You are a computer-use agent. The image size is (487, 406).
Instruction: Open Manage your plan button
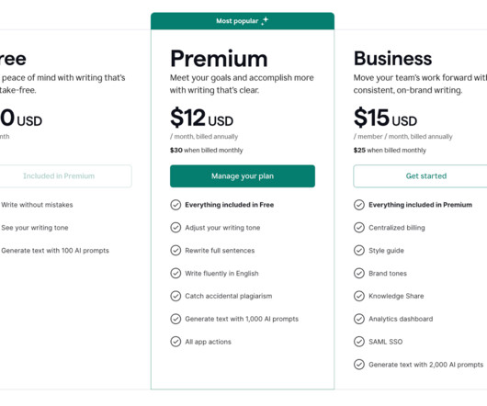(243, 176)
